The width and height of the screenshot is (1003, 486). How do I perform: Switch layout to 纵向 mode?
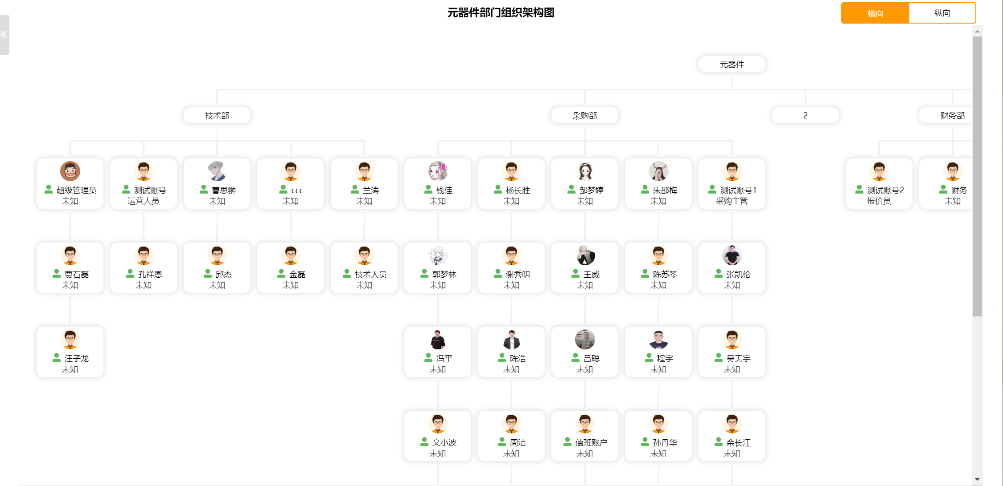pyautogui.click(x=942, y=13)
